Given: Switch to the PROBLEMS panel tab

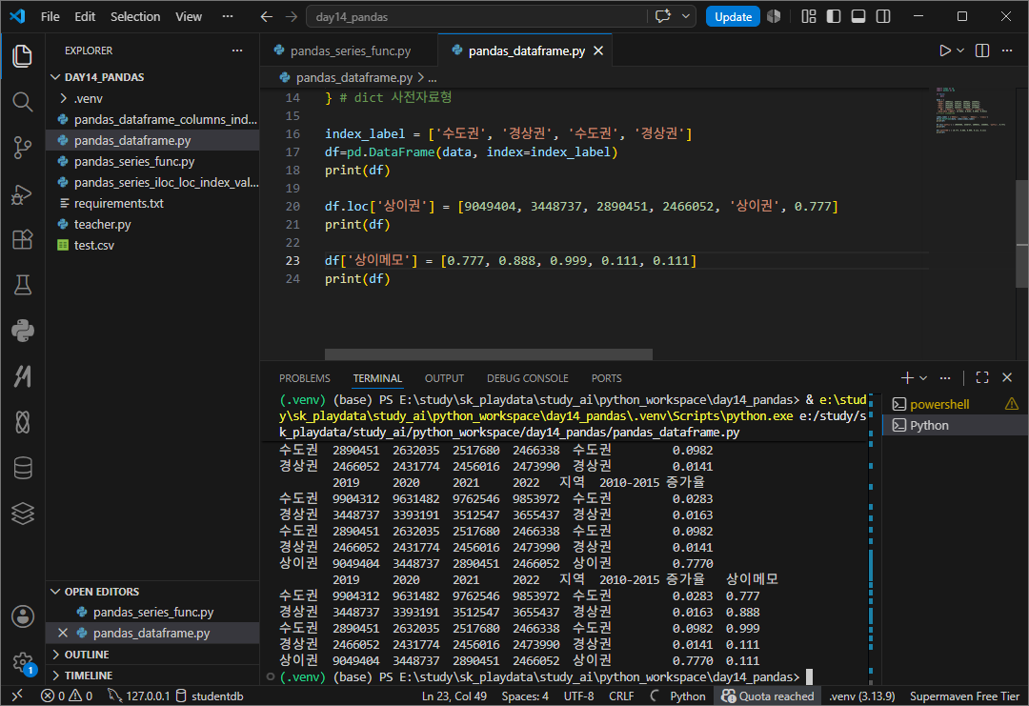Looking at the screenshot, I should tap(305, 378).
